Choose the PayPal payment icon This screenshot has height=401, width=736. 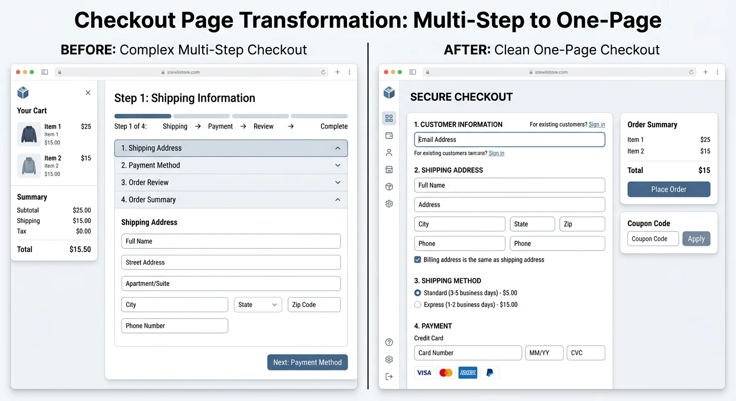coord(490,373)
